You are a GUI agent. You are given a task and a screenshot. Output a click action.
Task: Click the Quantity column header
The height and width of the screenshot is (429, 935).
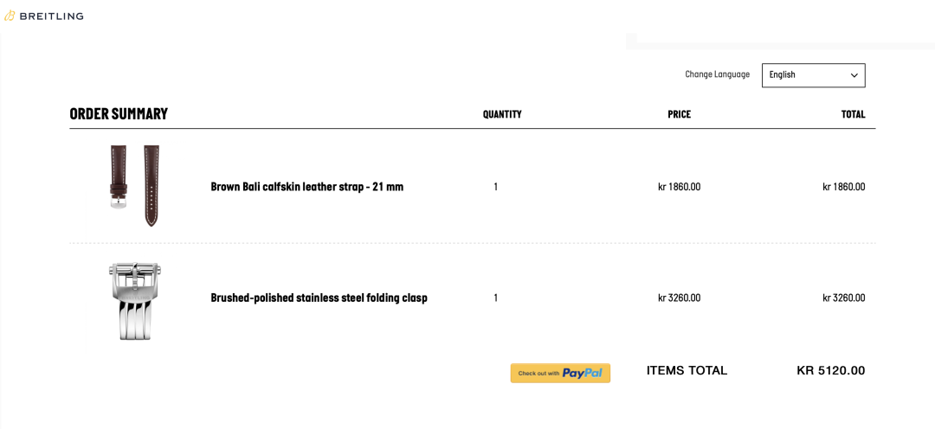[502, 114]
